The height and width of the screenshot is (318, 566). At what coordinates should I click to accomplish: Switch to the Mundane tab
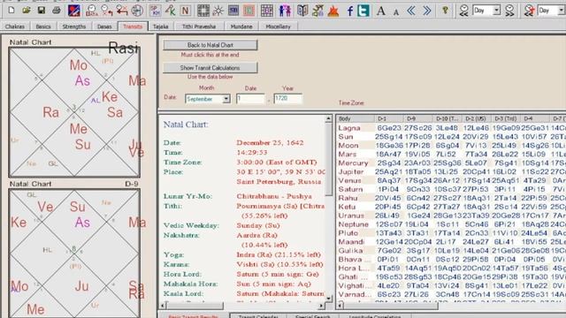[241, 26]
